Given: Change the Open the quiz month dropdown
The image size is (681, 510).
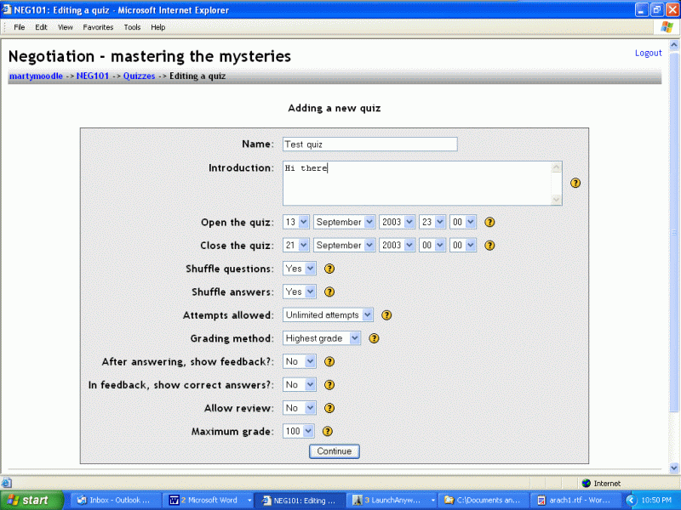Looking at the screenshot, I should 344,222.
